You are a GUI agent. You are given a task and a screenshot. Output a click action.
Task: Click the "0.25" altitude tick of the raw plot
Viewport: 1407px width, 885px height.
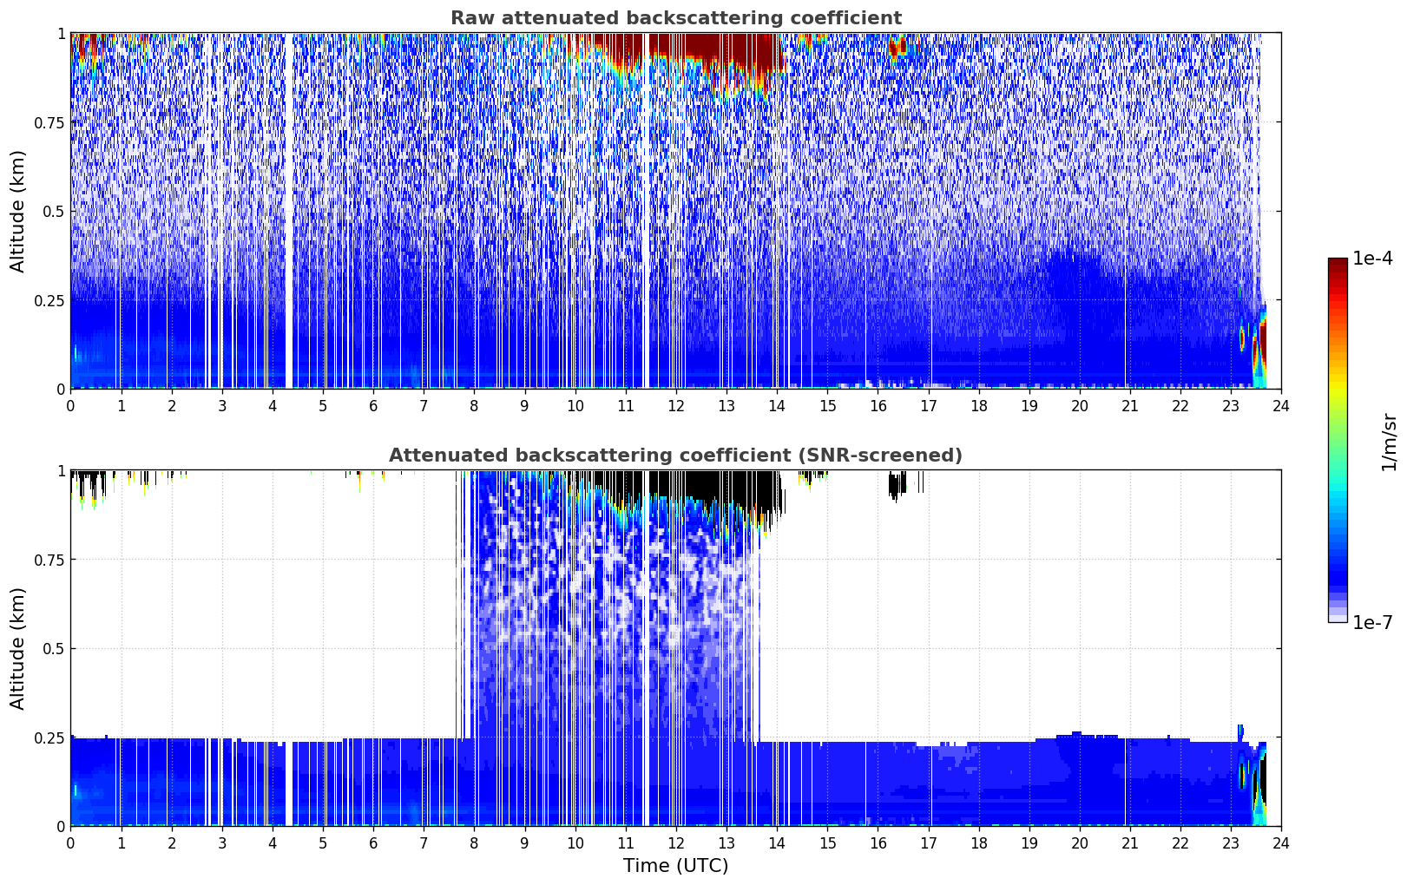click(x=49, y=300)
